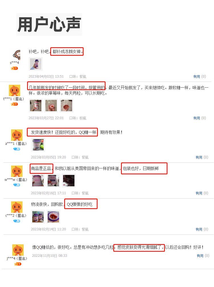The image size is (214, 287).
Task: Open the third photo in t***1's review
Action: coord(66,105)
